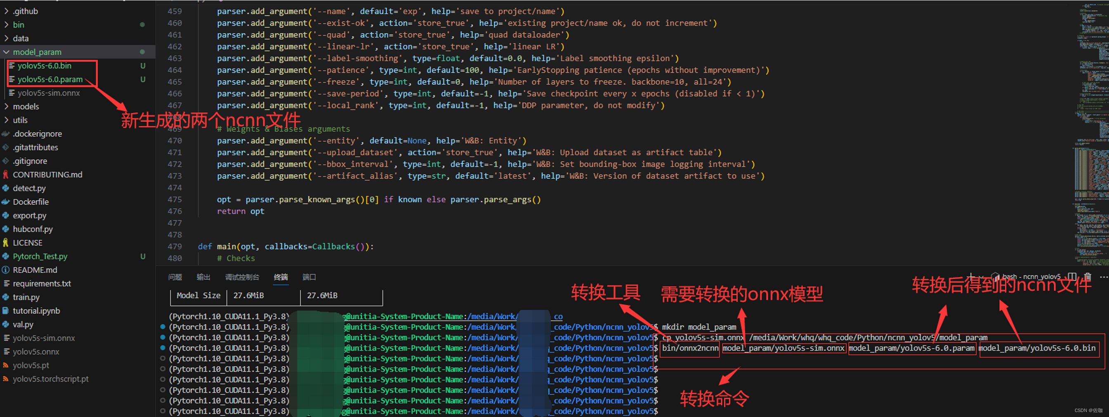This screenshot has height=417, width=1109.
Task: Click the yolov5s.torchscript.pt file icon
Action: (6, 379)
